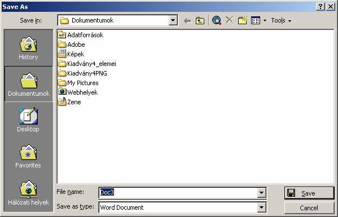Select the Kiadvány4_elemei folder icon
Image resolution: width=338 pixels, height=217 pixels.
pyautogui.click(x=62, y=64)
